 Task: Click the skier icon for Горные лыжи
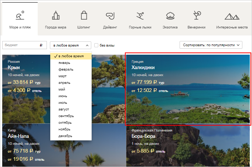140,16
